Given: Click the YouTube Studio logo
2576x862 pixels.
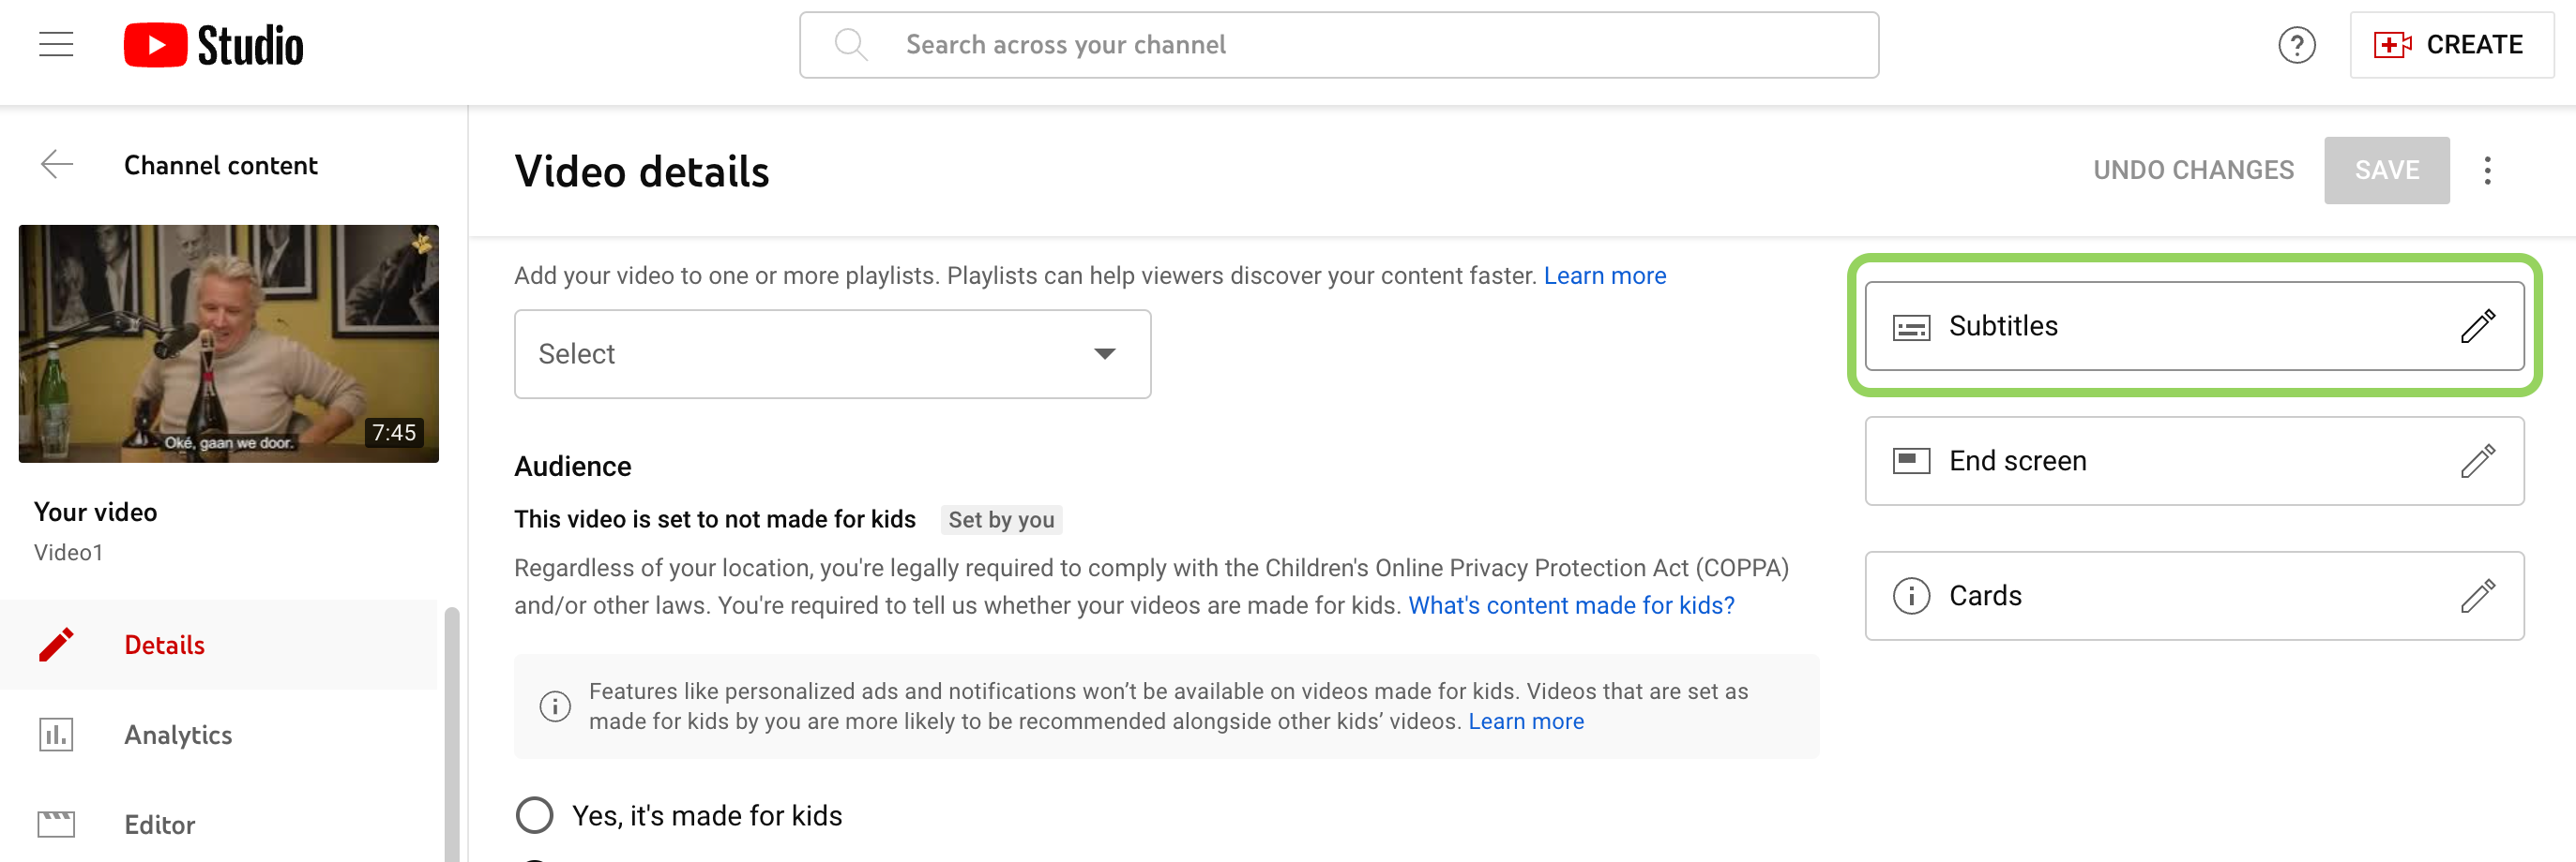Looking at the screenshot, I should click(x=213, y=45).
